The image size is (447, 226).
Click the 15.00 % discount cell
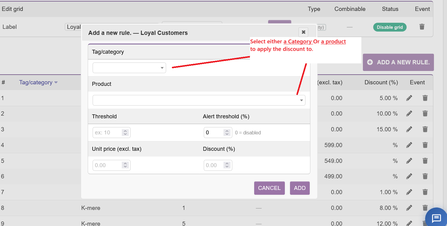pos(387,129)
